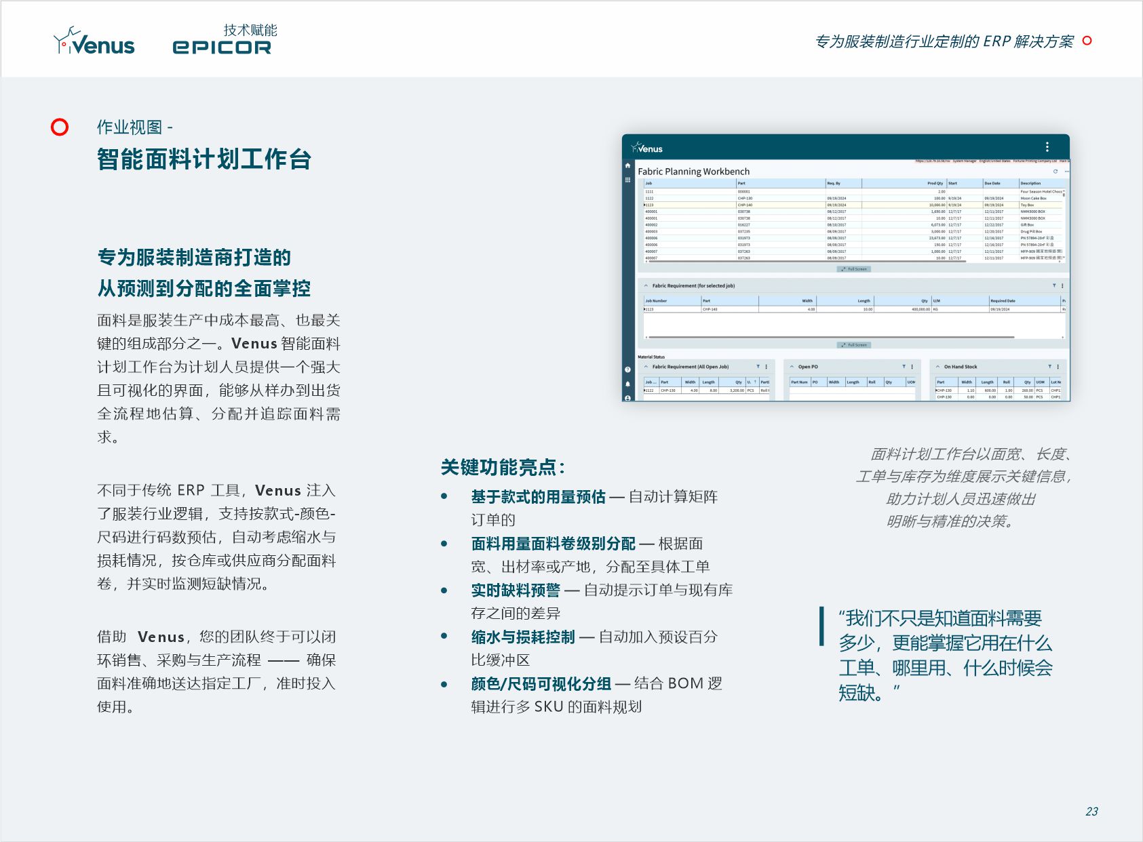This screenshot has height=842, width=1143.
Task: Click filter icon of Fabric Requirement (All Open Job)
Action: 758,367
